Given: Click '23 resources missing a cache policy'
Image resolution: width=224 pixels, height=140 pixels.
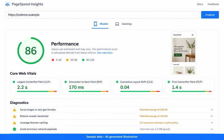Looking at the screenshot, I should [159, 123].
